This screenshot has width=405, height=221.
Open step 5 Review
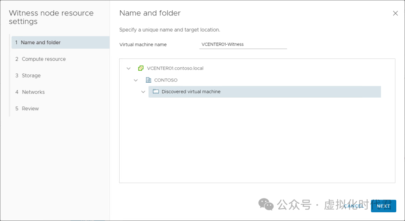point(30,109)
